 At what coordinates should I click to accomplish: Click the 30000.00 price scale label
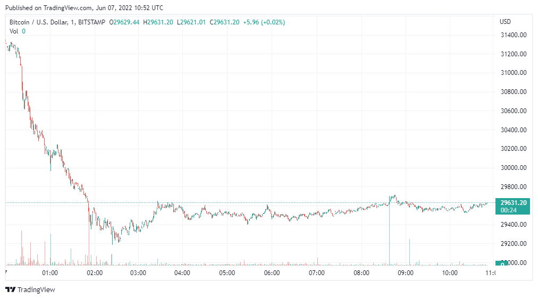coord(512,168)
